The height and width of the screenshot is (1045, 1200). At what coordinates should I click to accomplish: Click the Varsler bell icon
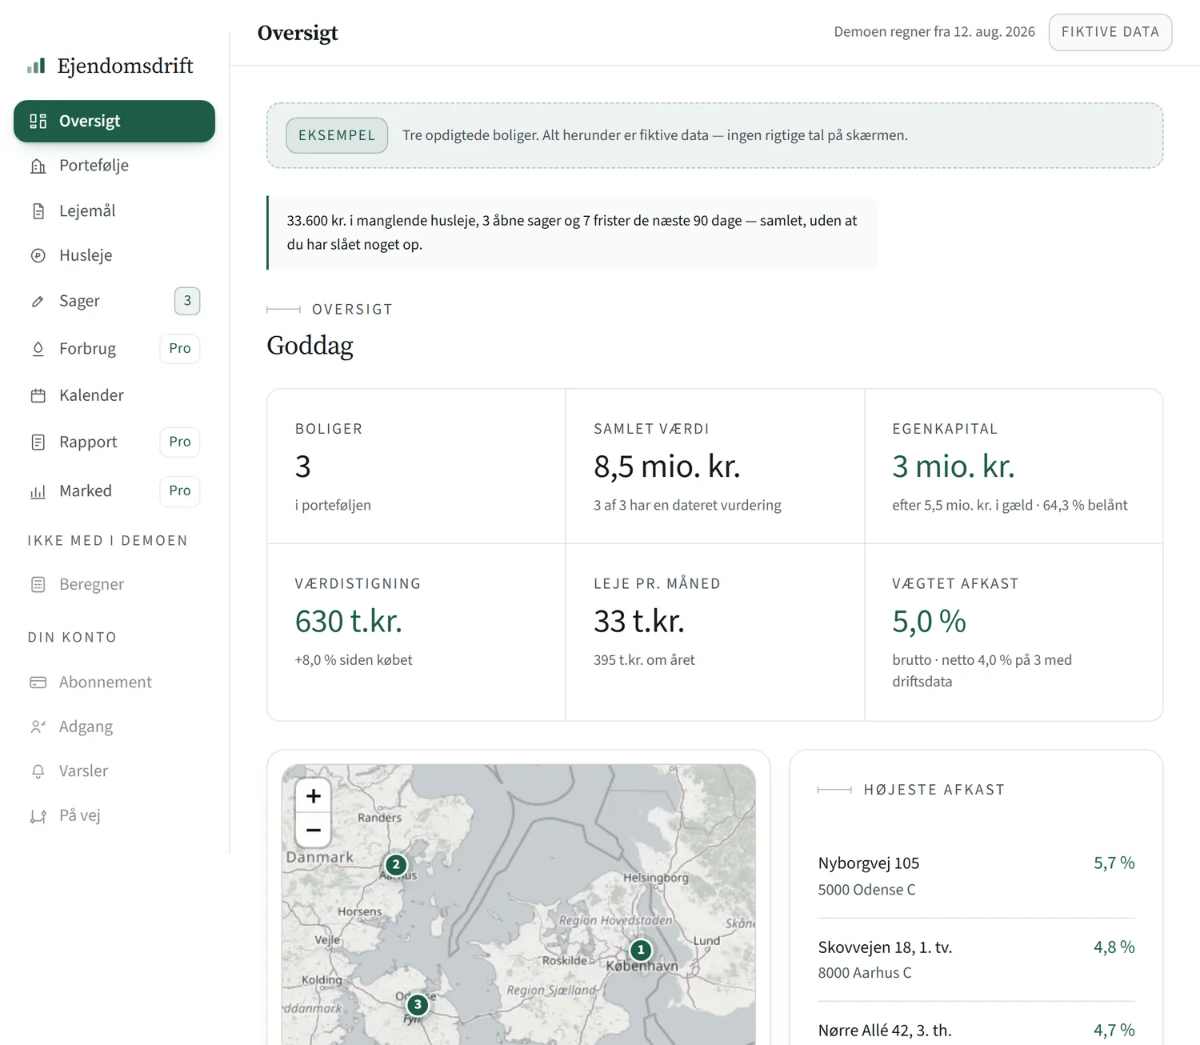[38, 771]
